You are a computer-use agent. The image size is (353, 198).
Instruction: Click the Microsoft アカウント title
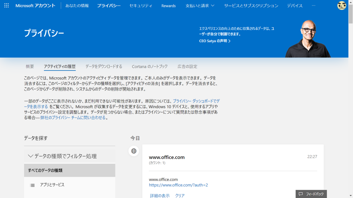pyautogui.click(x=35, y=6)
